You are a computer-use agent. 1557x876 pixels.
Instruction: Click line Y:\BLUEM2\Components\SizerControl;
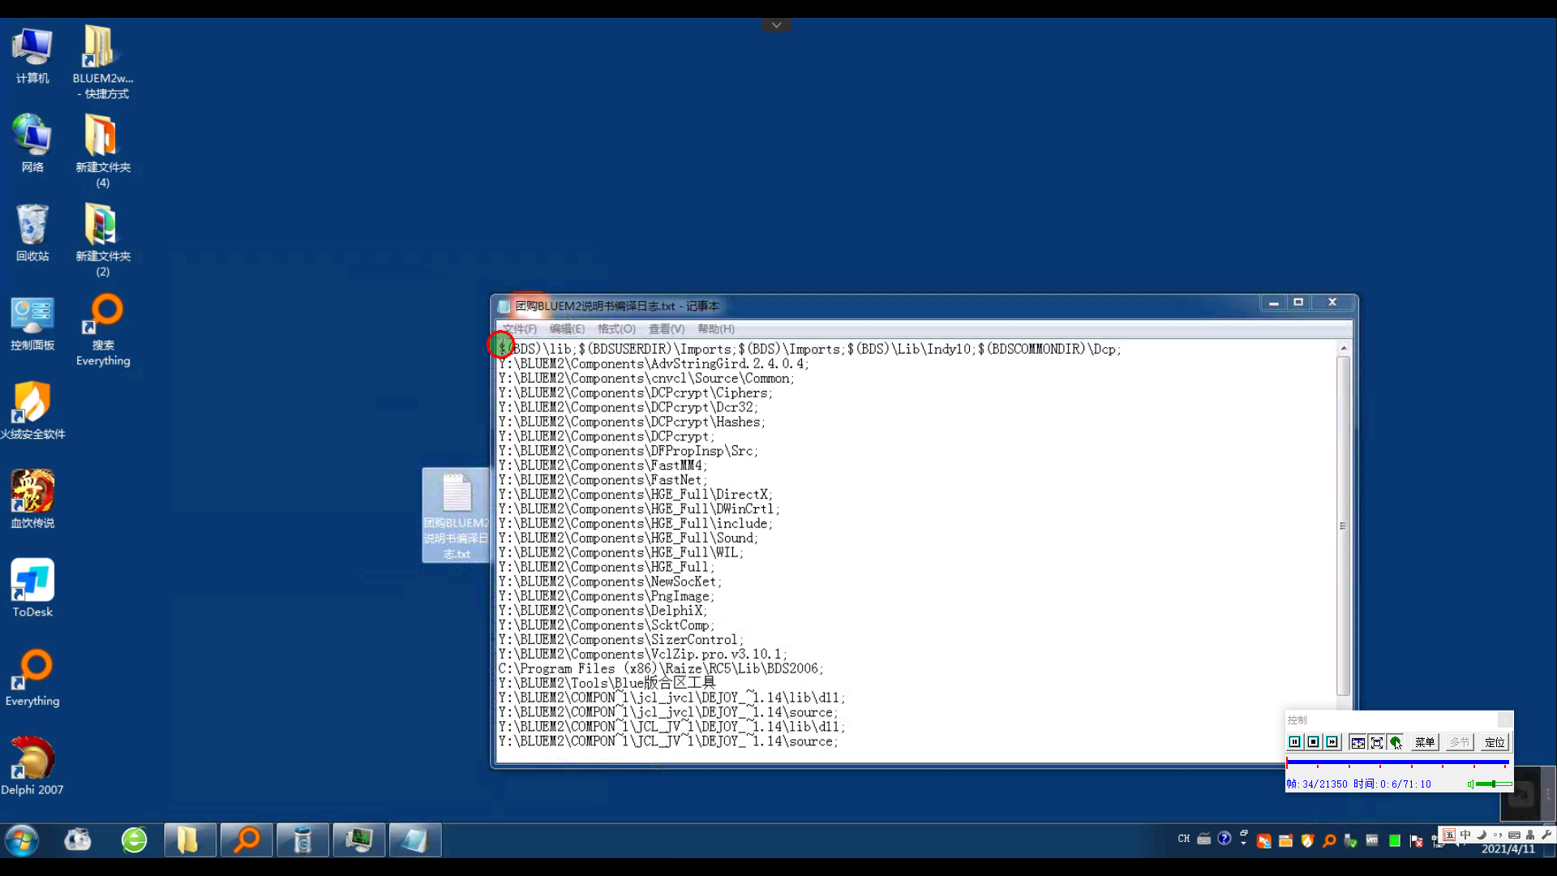620,640
